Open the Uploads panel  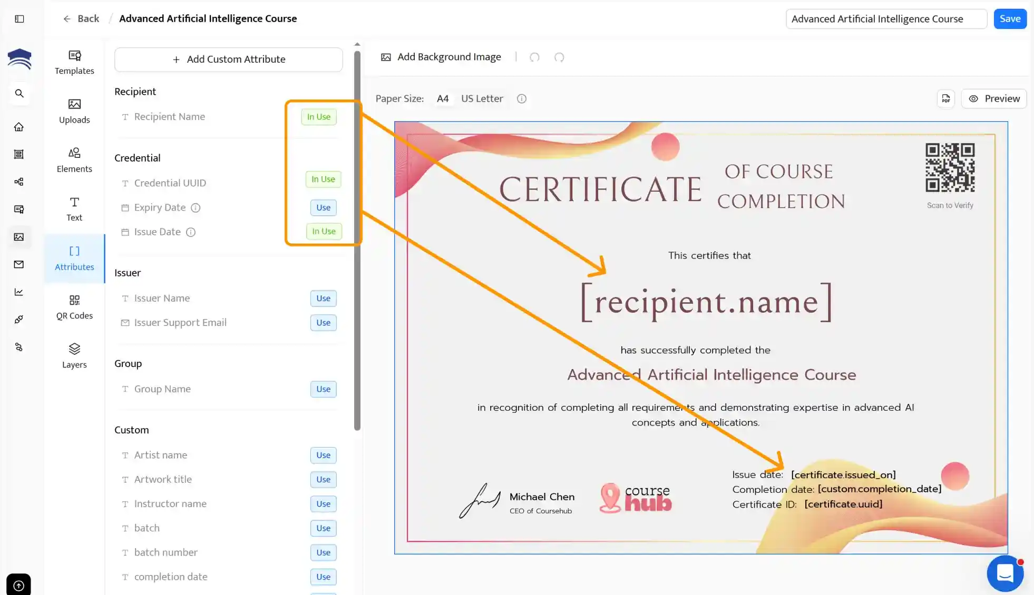pyautogui.click(x=74, y=111)
